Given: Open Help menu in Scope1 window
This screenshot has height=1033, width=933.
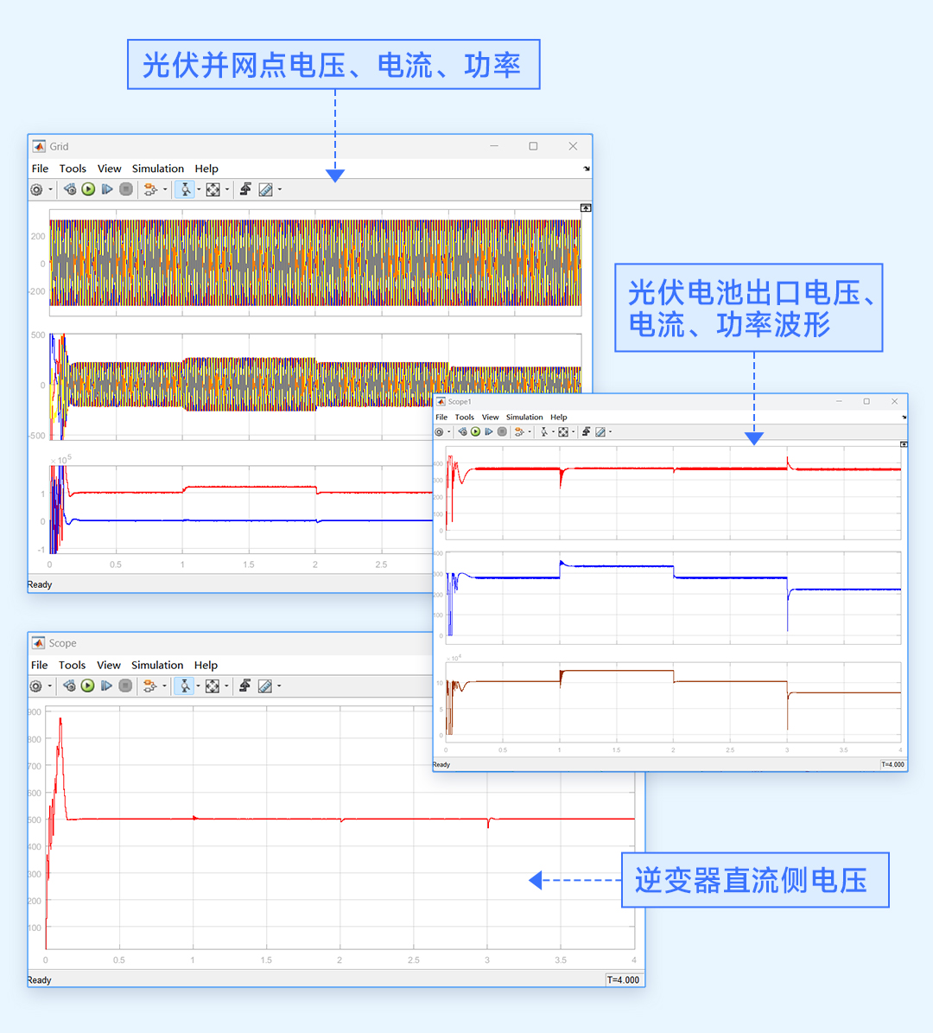Looking at the screenshot, I should [x=558, y=417].
